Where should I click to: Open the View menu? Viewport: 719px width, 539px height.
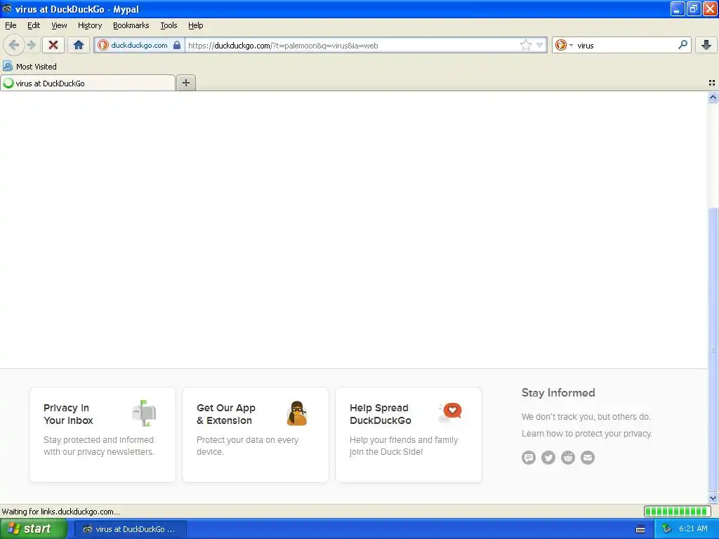59,25
